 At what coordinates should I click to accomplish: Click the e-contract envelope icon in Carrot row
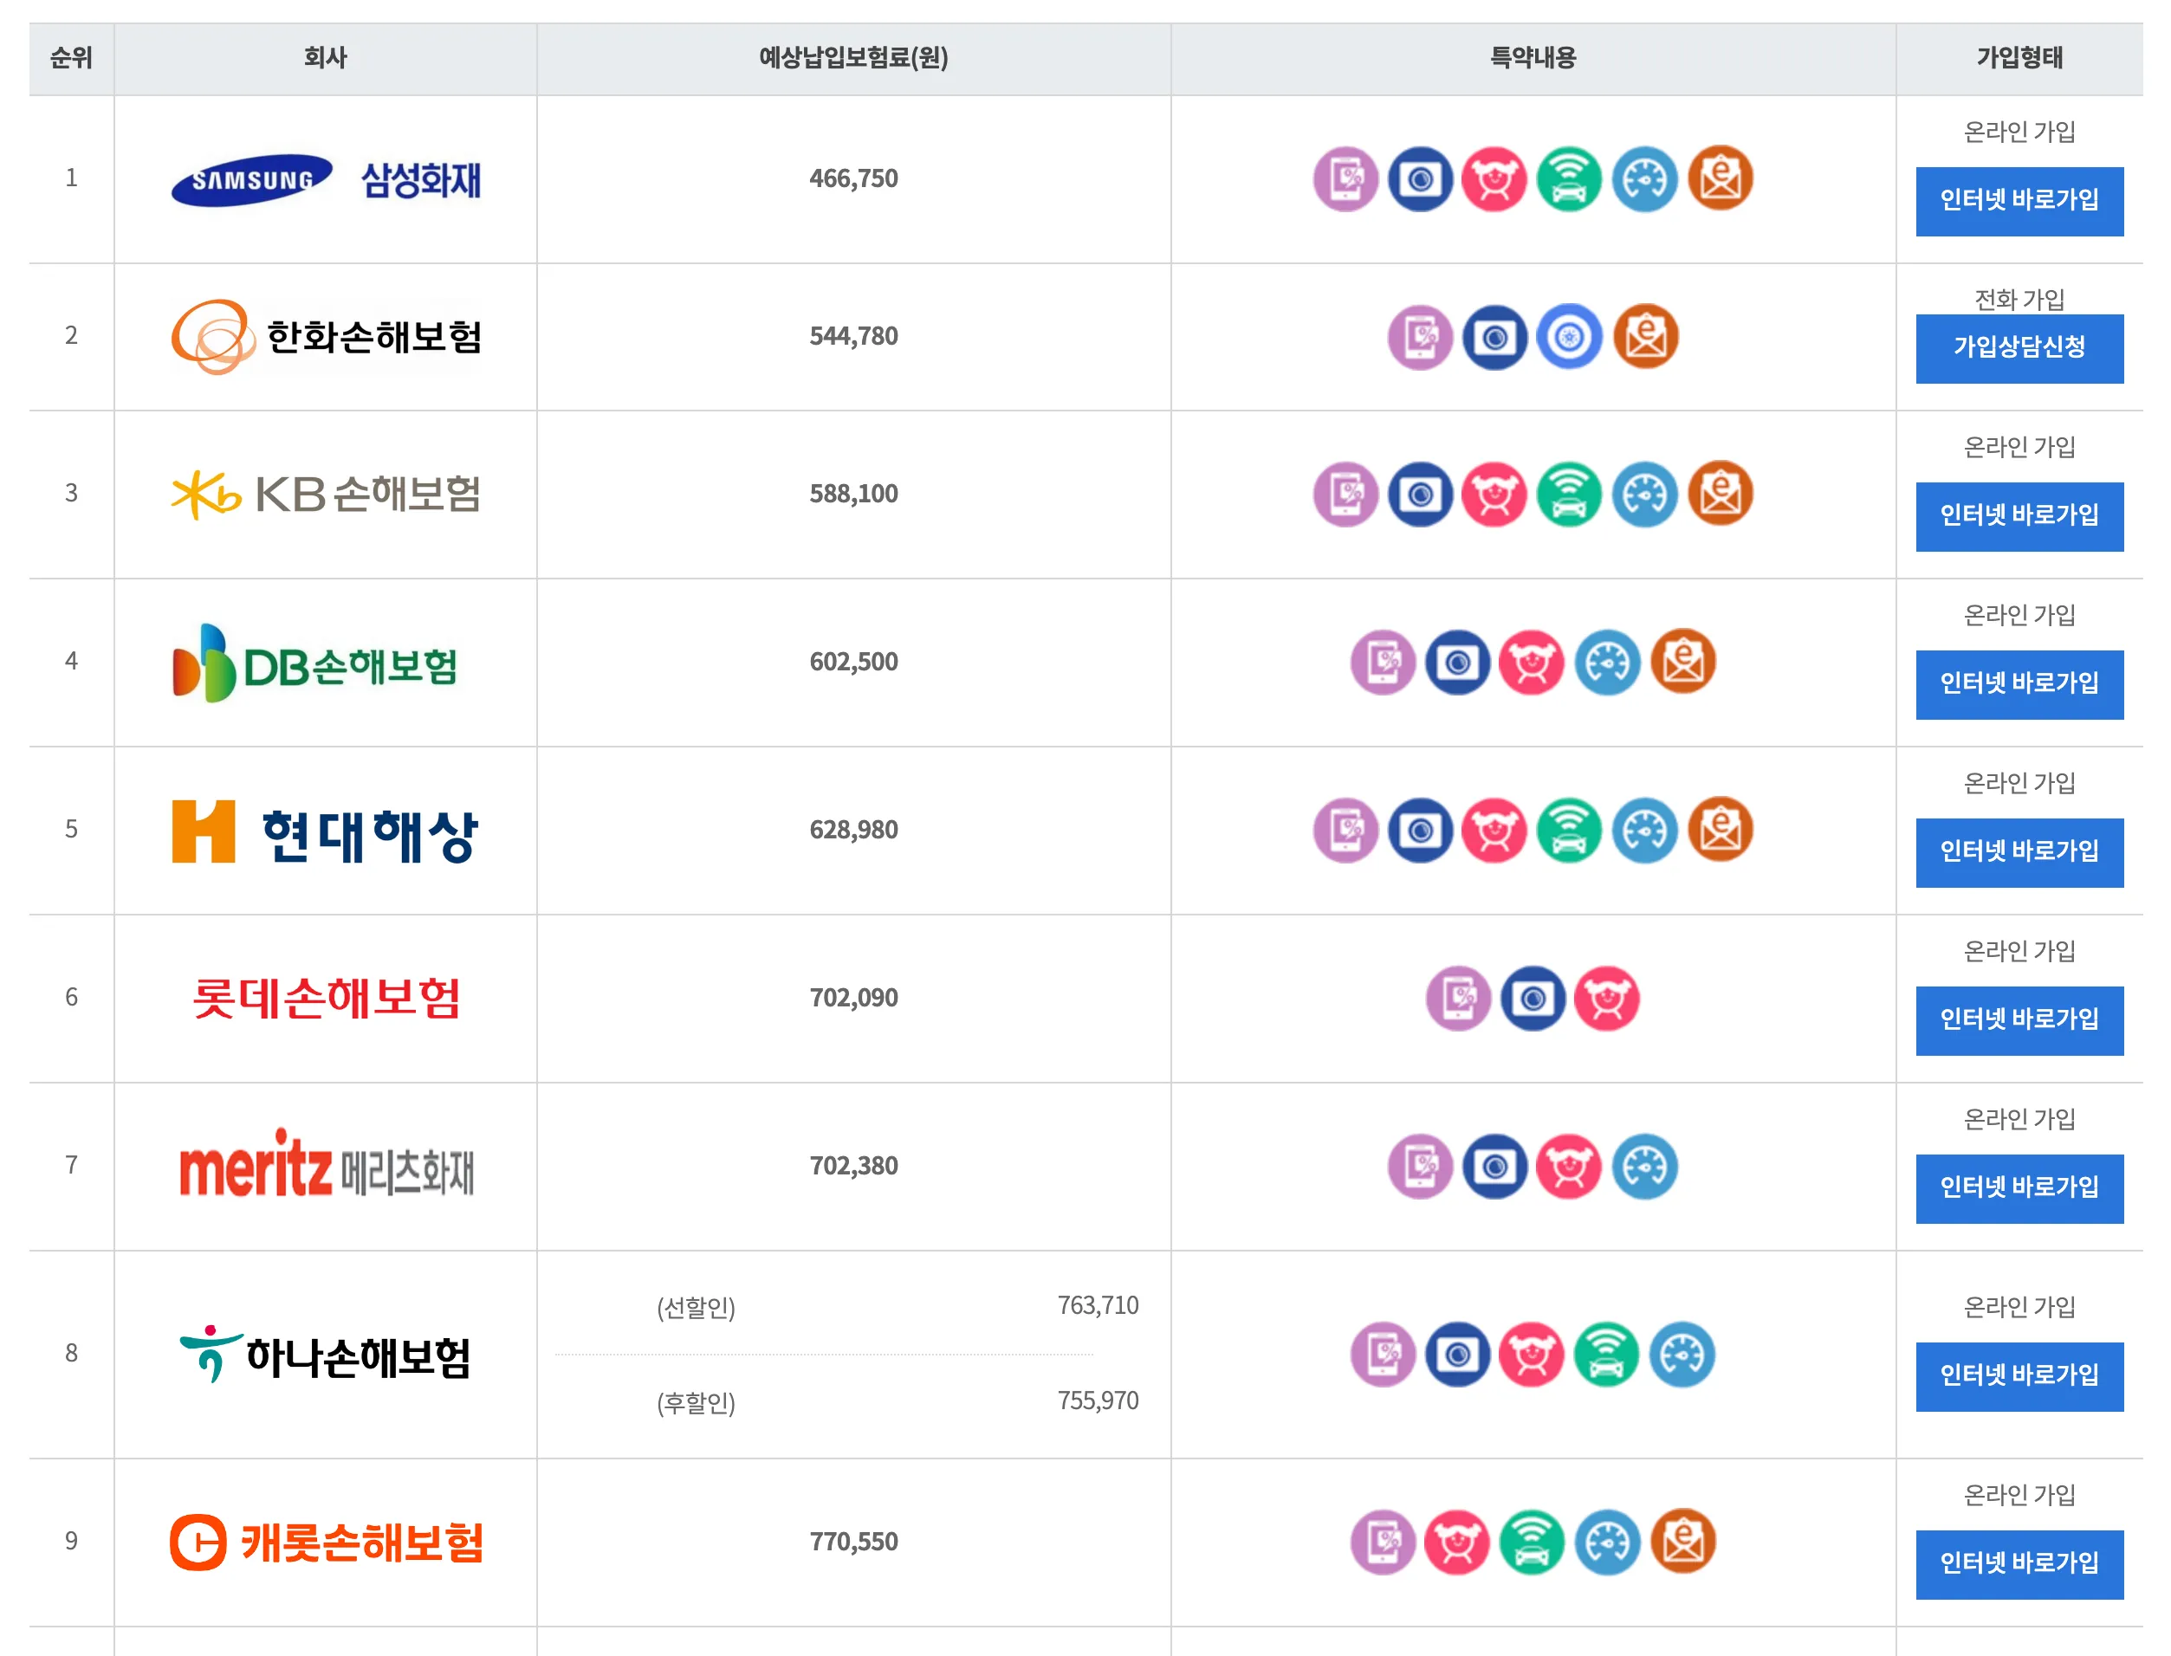pos(1685,1542)
